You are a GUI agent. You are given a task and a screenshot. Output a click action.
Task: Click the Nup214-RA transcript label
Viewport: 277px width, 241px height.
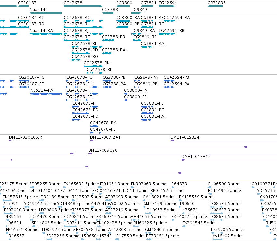[41, 31]
